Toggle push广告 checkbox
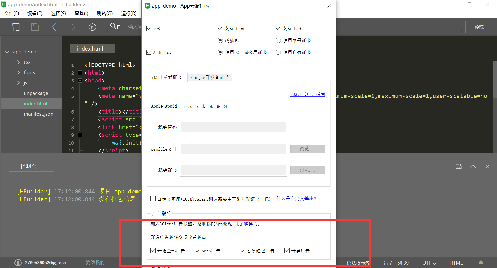 198,251
